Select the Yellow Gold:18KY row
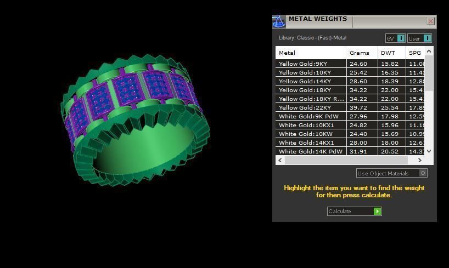Screen dimensions: 449x268 (350, 90)
